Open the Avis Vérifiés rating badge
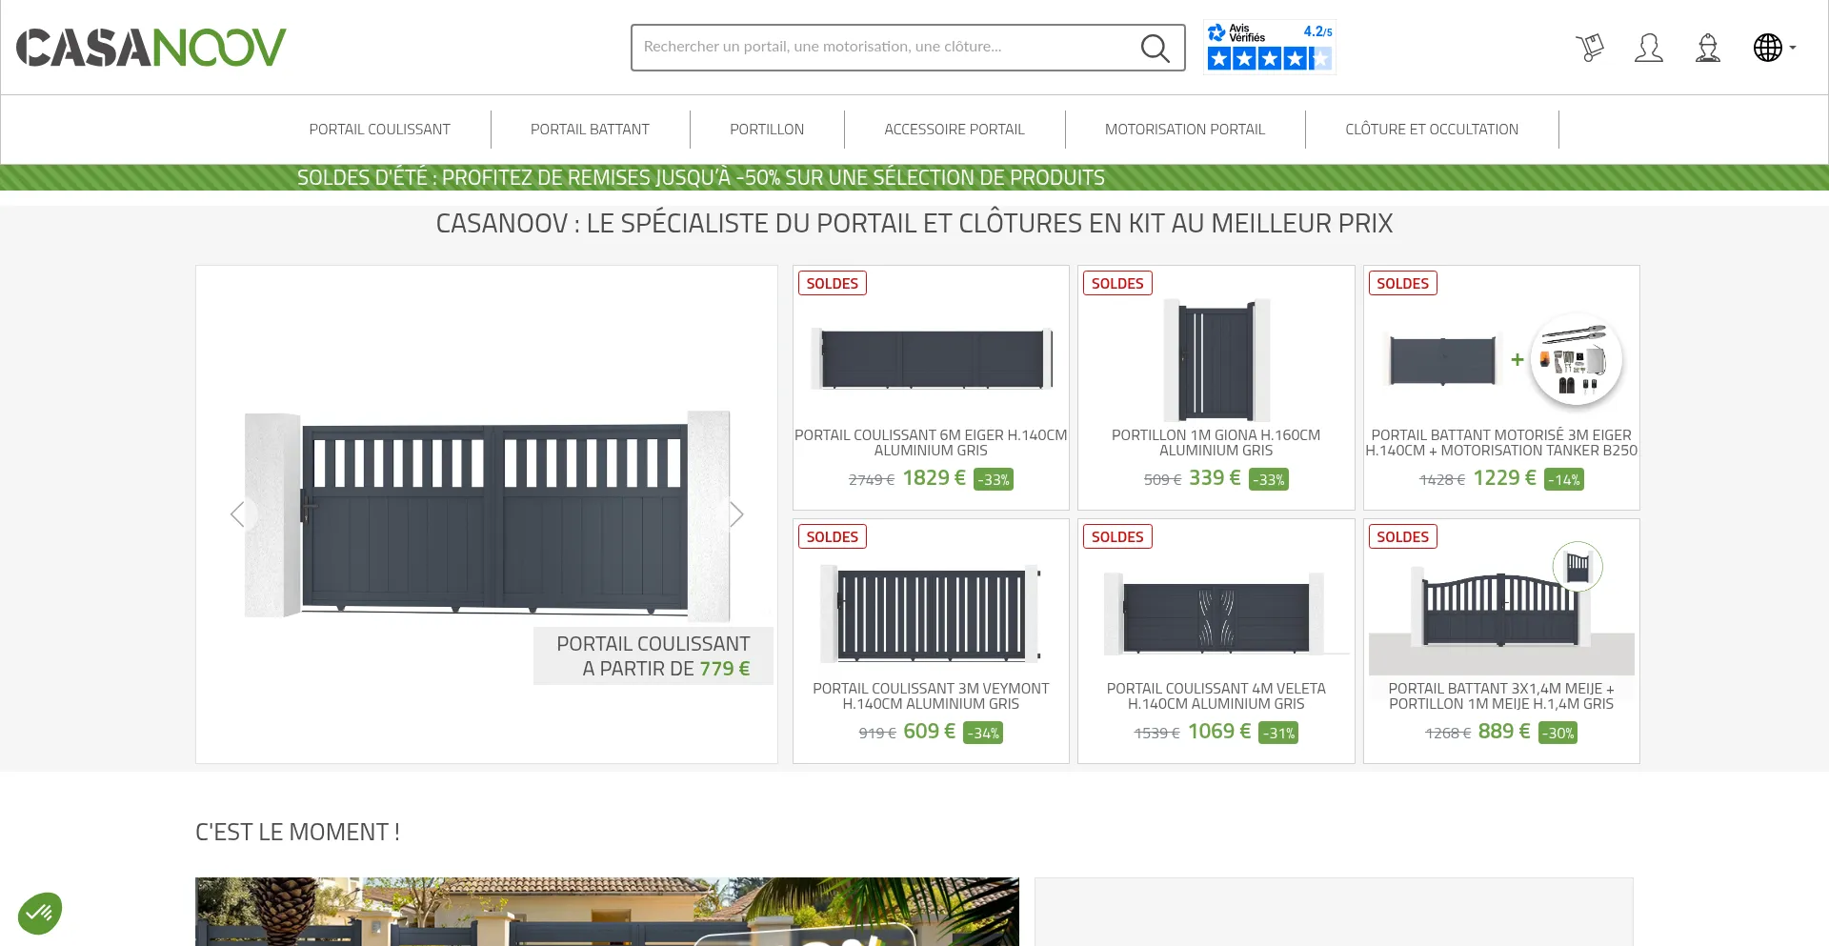Image resolution: width=1829 pixels, height=946 pixels. pos(1269,47)
